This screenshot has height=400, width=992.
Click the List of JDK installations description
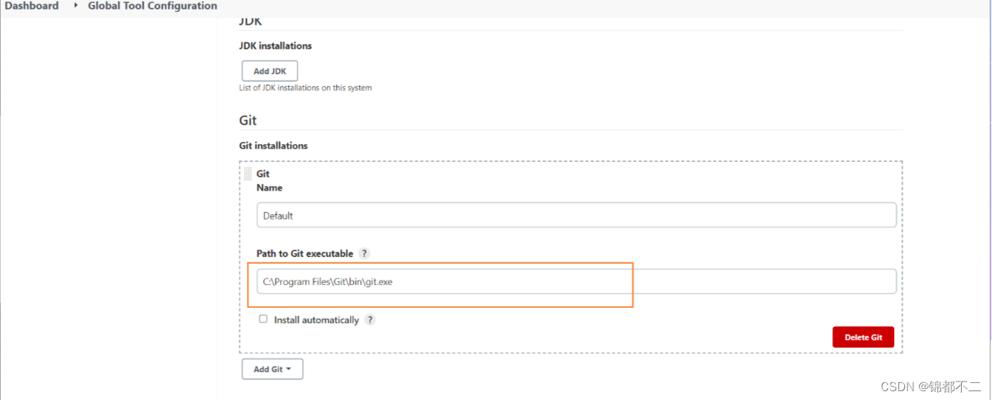(305, 88)
